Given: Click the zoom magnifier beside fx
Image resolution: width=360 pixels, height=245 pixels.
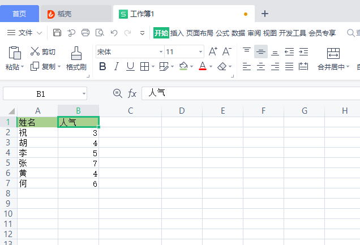Looking at the screenshot, I should 118,93.
